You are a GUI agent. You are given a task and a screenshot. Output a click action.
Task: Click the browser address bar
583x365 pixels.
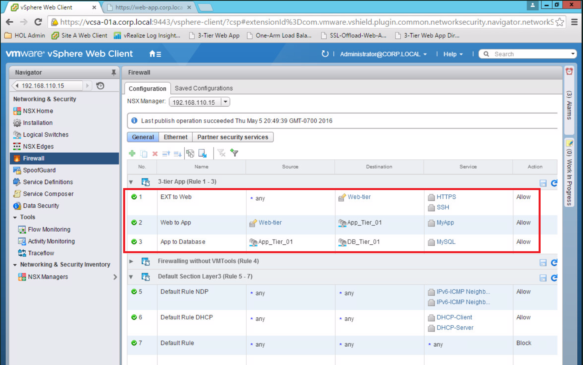[307, 22]
